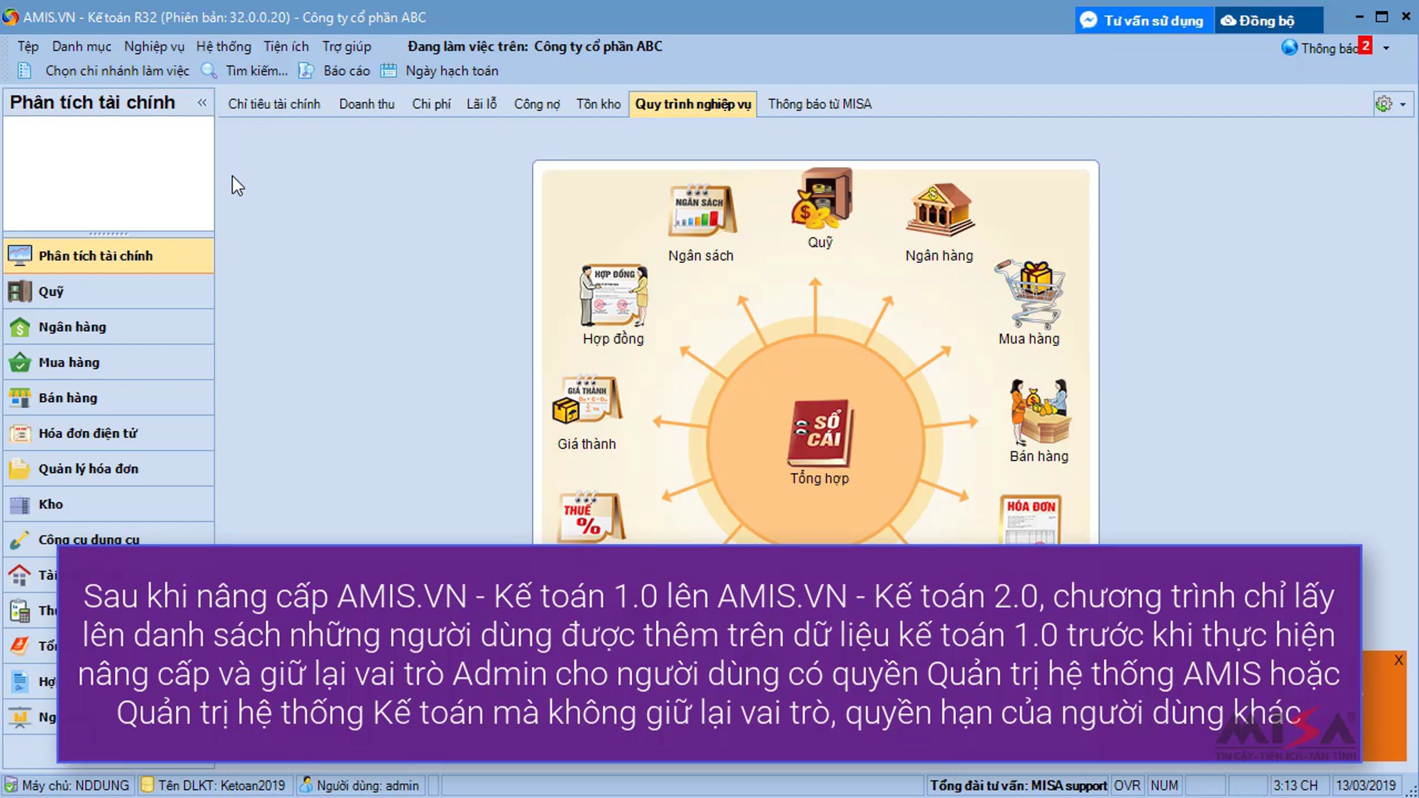The height and width of the screenshot is (798, 1419).
Task: Open the Trợ giúp menu
Action: tap(346, 47)
